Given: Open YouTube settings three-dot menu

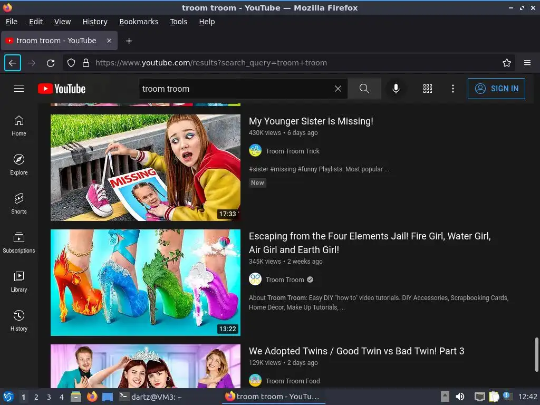Looking at the screenshot, I should [453, 89].
